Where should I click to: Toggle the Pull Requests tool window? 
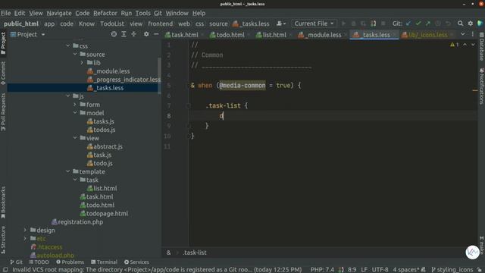[3, 111]
